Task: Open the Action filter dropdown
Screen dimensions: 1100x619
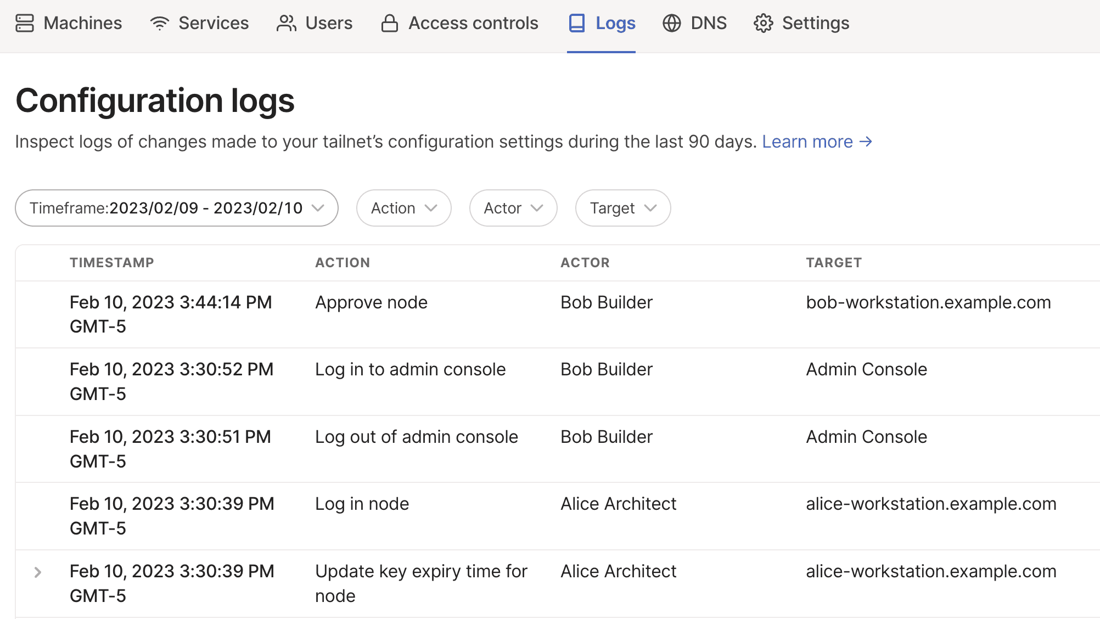Action: coord(403,208)
